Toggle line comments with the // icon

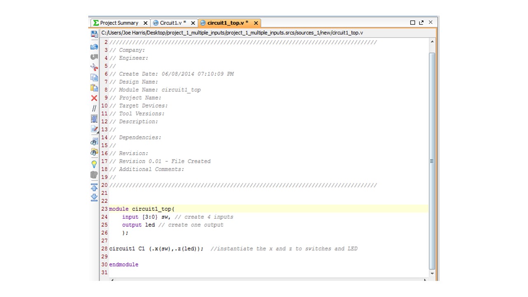coord(94,108)
